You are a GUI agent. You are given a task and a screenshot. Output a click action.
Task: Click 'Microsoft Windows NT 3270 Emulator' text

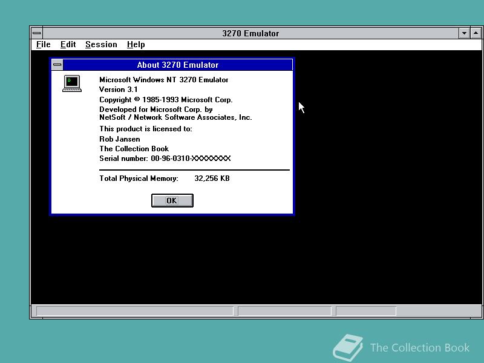tap(163, 80)
